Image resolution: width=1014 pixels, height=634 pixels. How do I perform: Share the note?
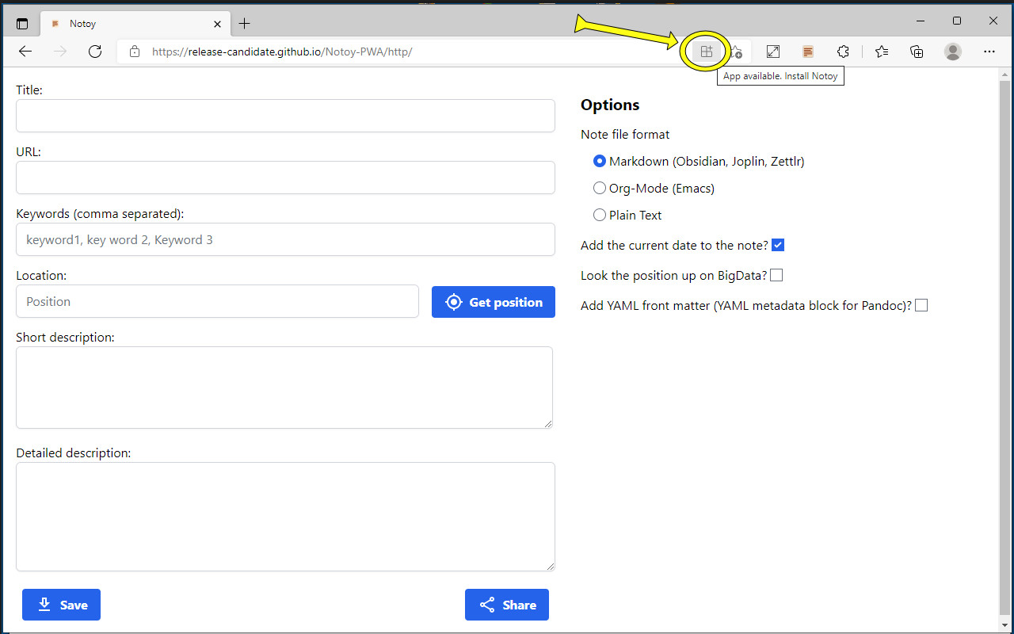(x=507, y=605)
